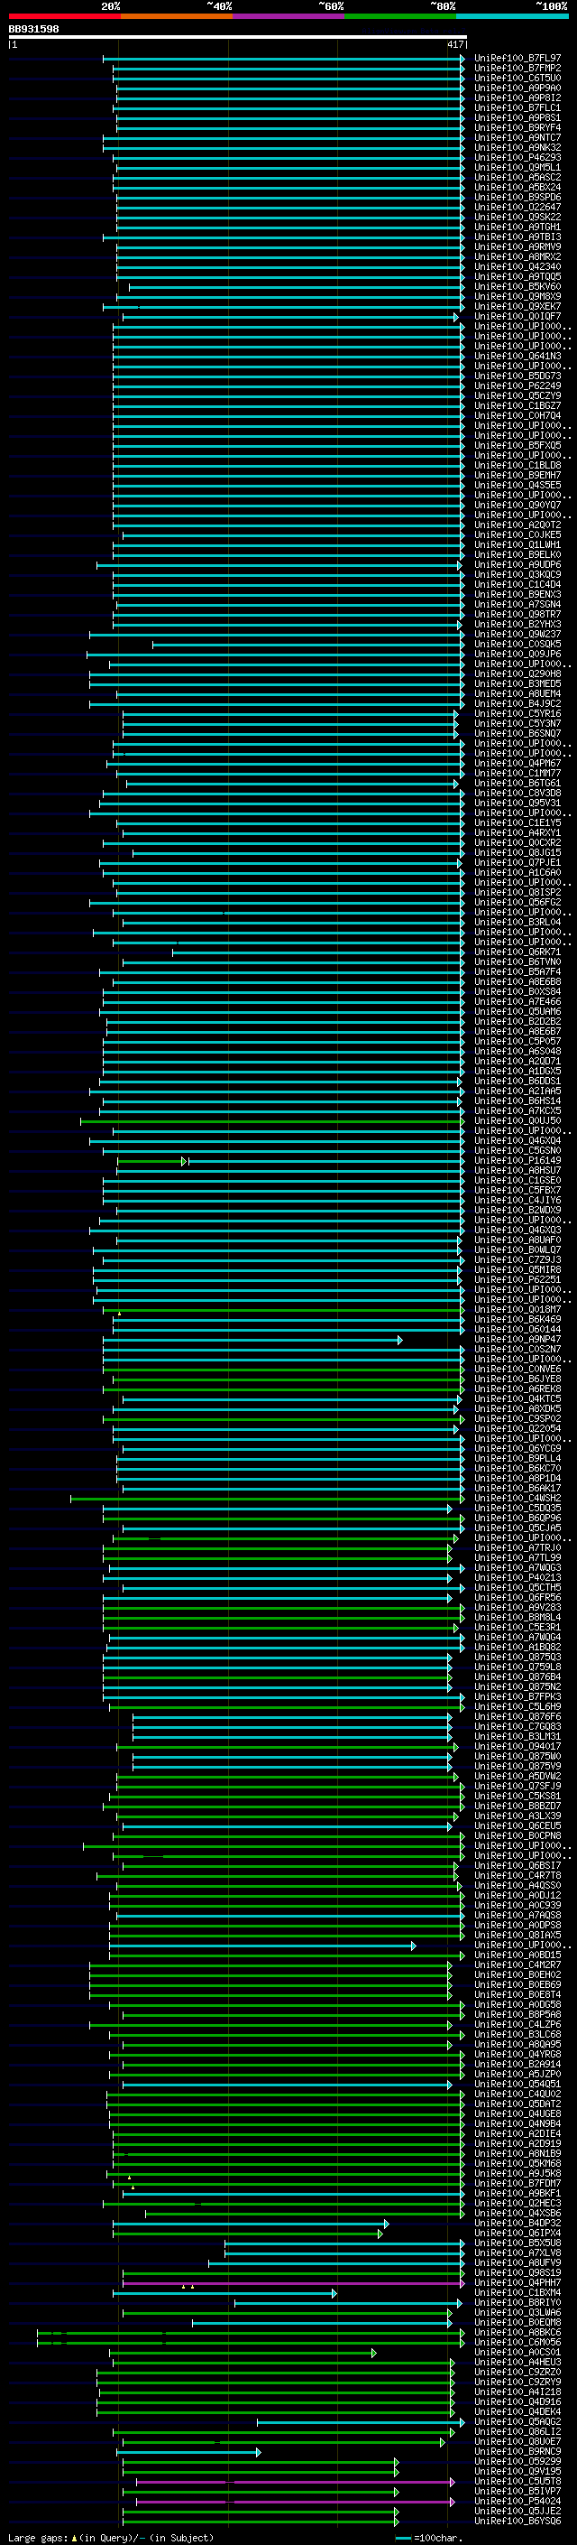Open hit UniRef100_A8MRX2
Screen dimensions: 577x2545
click(517, 255)
